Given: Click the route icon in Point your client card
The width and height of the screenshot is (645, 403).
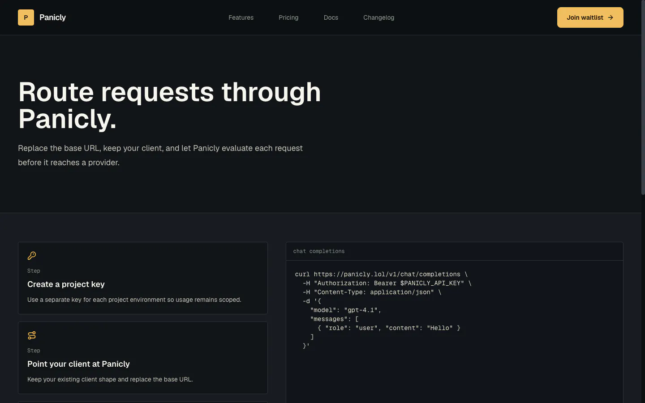Looking at the screenshot, I should tap(32, 335).
